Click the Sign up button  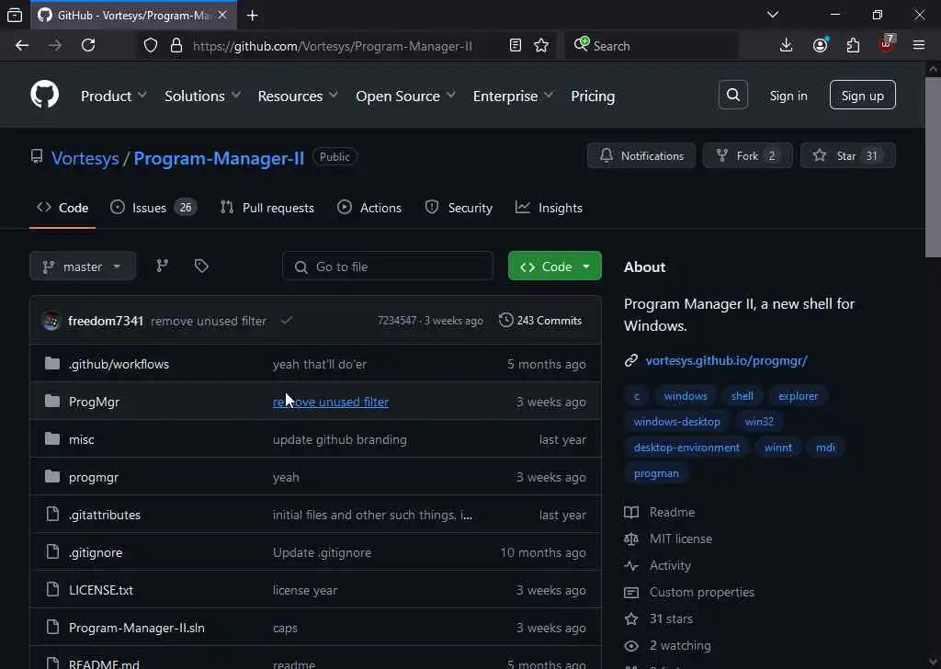point(862,95)
